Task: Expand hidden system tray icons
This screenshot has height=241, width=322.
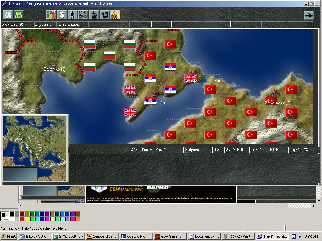Action: (x=300, y=237)
